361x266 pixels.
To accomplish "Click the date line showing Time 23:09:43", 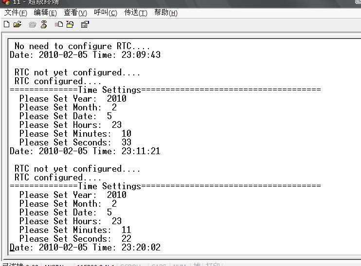I will tap(85, 55).
